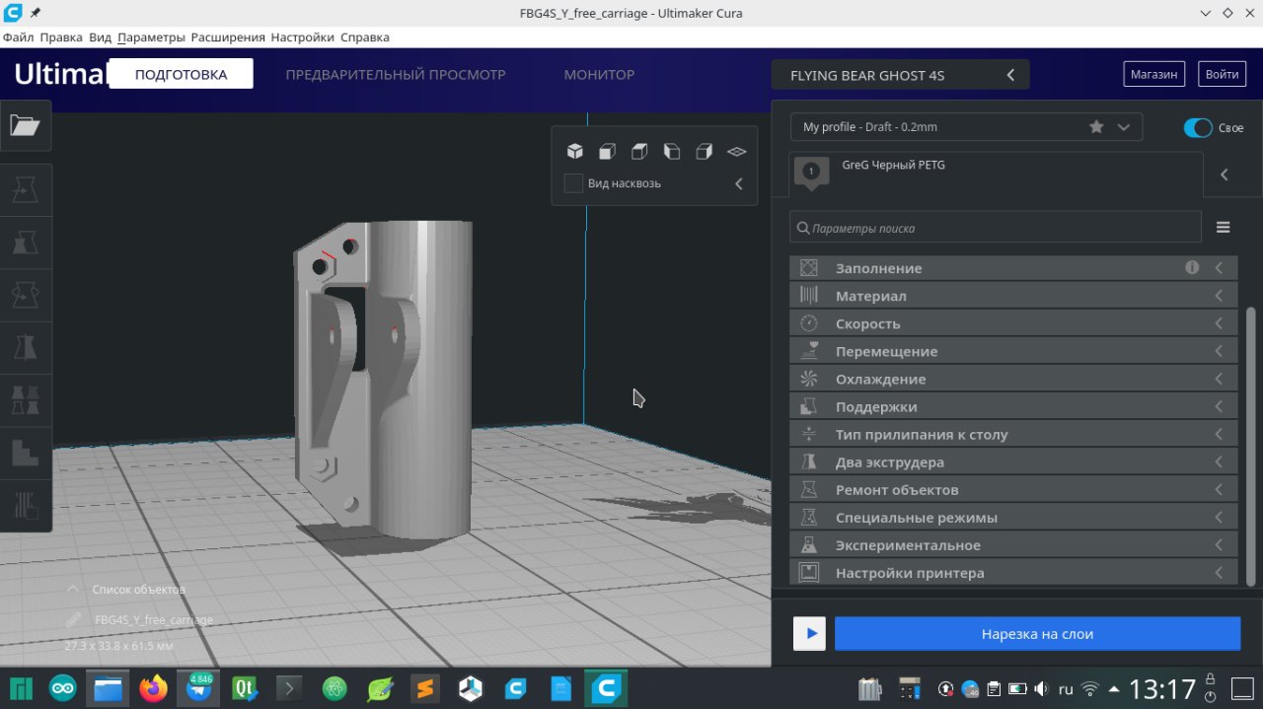The image size is (1263, 709).
Task: Switch to left side view cube icon
Action: 672,151
